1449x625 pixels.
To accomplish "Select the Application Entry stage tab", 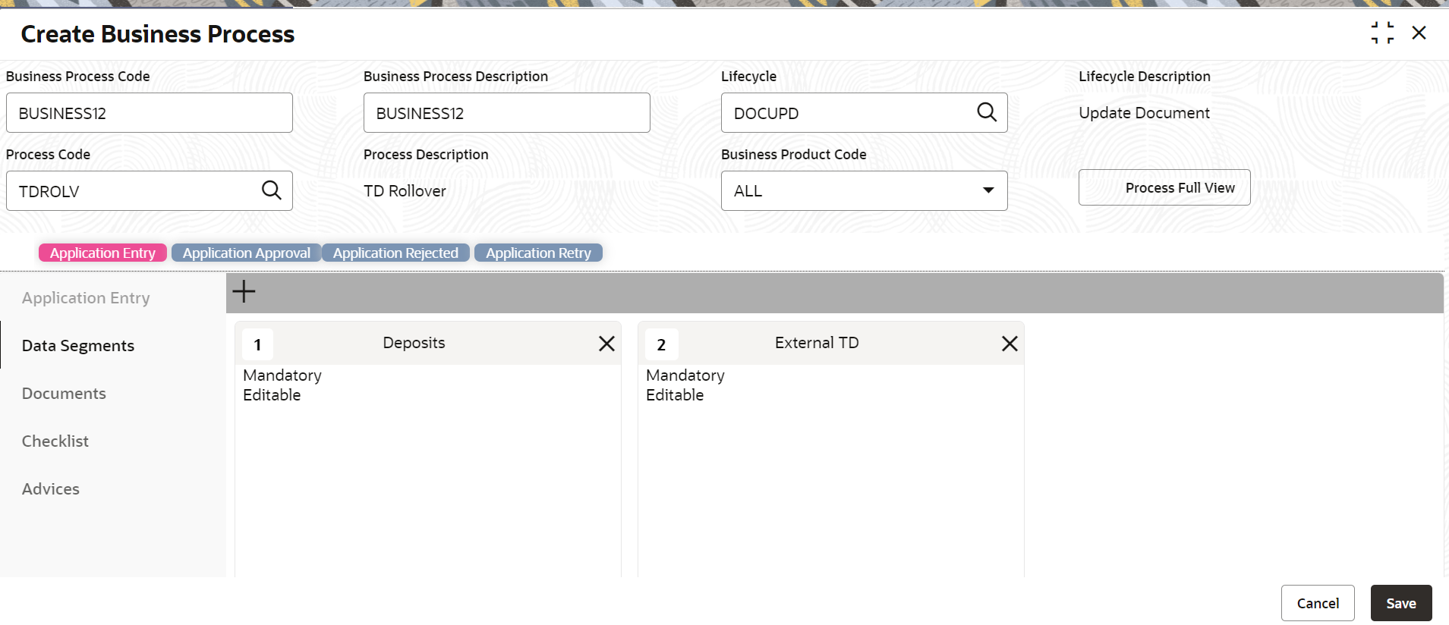I will coord(102,253).
